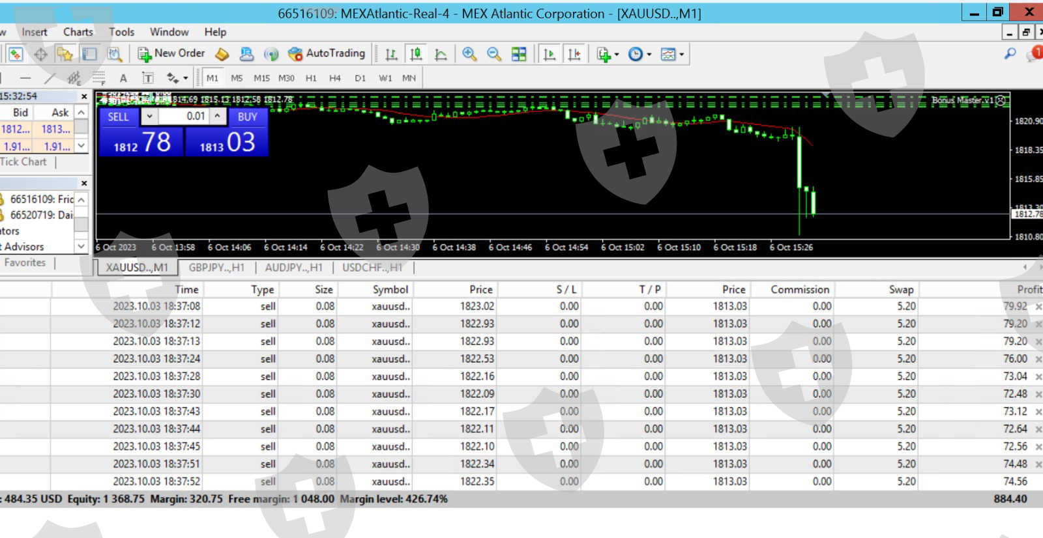
Task: Click the tile windows icon
Action: 519,54
